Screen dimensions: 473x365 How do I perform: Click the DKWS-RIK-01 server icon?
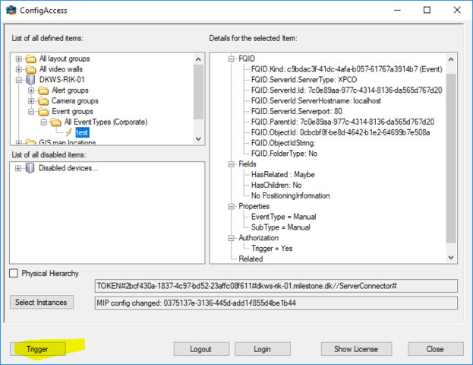tap(30, 80)
